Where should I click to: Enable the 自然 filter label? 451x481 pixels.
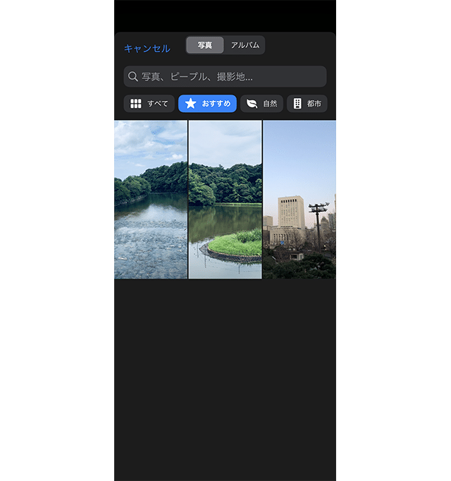[270, 104]
